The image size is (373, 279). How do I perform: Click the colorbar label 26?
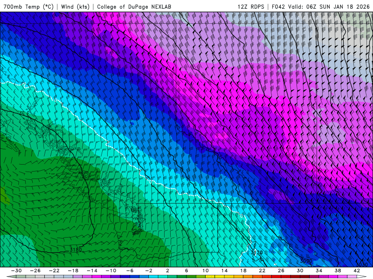[281, 271]
